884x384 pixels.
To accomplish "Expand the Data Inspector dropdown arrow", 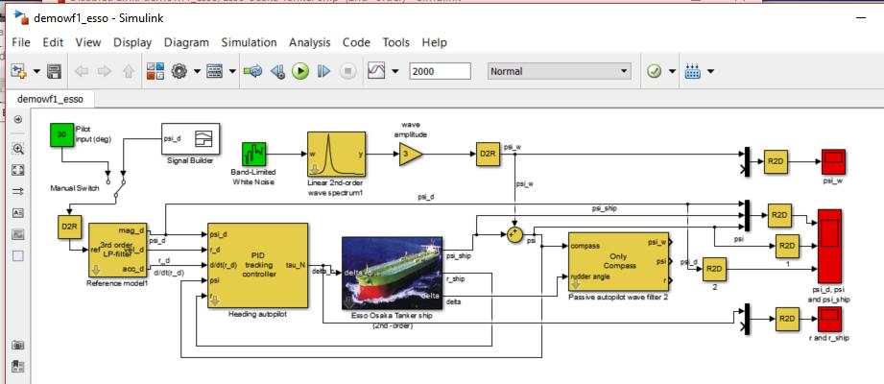I will click(395, 72).
